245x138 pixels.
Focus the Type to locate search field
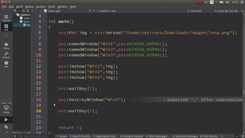click(x=37, y=136)
